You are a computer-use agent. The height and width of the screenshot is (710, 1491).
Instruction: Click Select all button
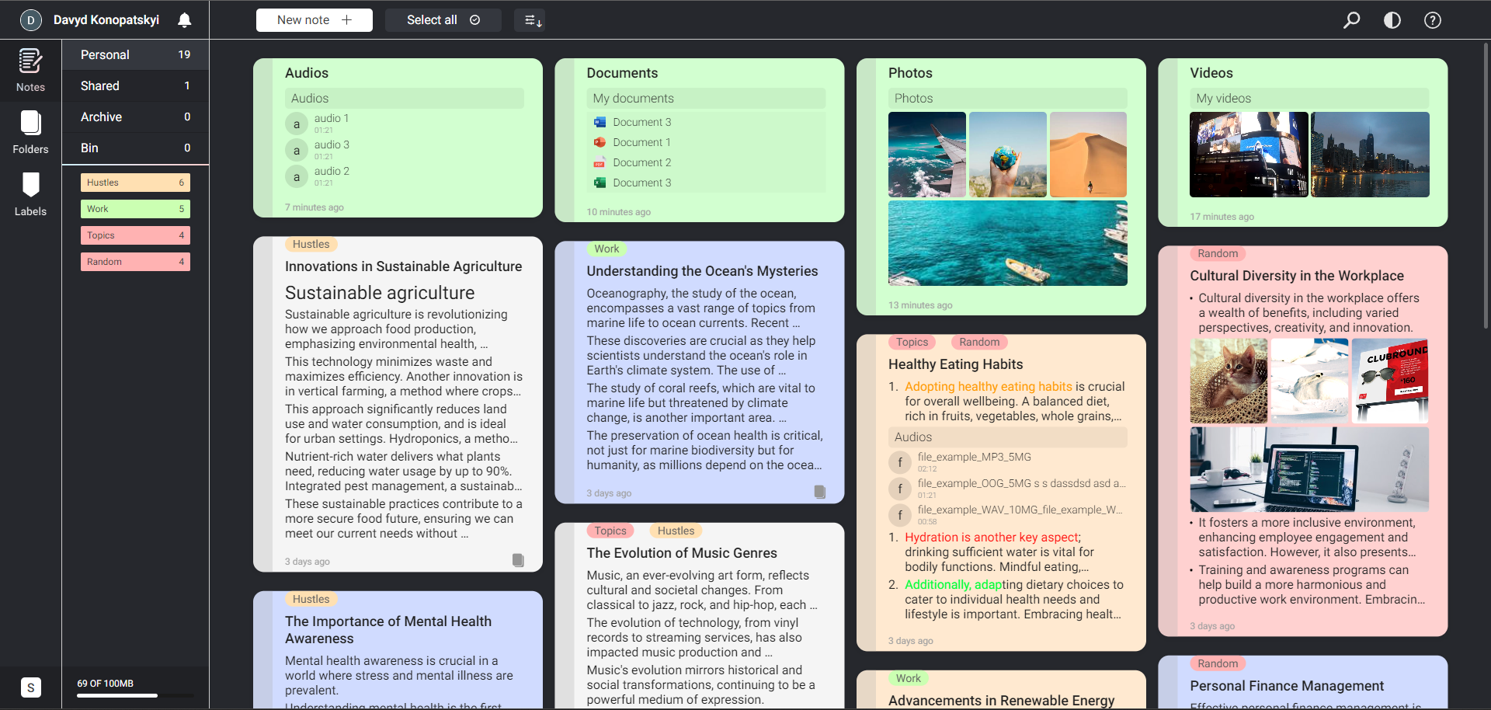pyautogui.click(x=443, y=20)
